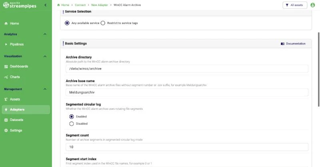Open the user account avatar icon
The image size is (320, 167).
pos(312,5)
